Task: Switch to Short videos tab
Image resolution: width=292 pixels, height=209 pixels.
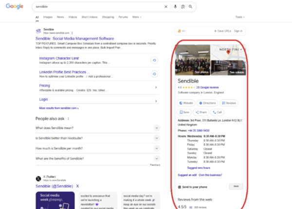Action: pos(90,17)
